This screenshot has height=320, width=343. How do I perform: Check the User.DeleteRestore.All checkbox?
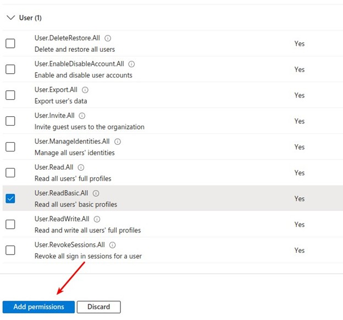click(10, 44)
